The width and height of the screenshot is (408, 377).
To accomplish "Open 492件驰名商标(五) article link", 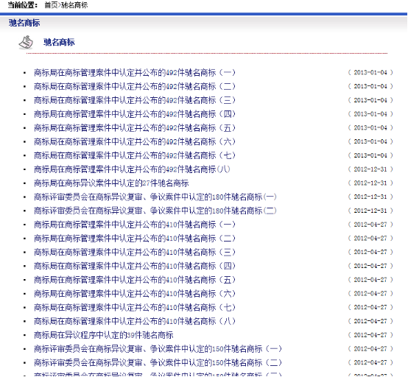I will point(135,128).
